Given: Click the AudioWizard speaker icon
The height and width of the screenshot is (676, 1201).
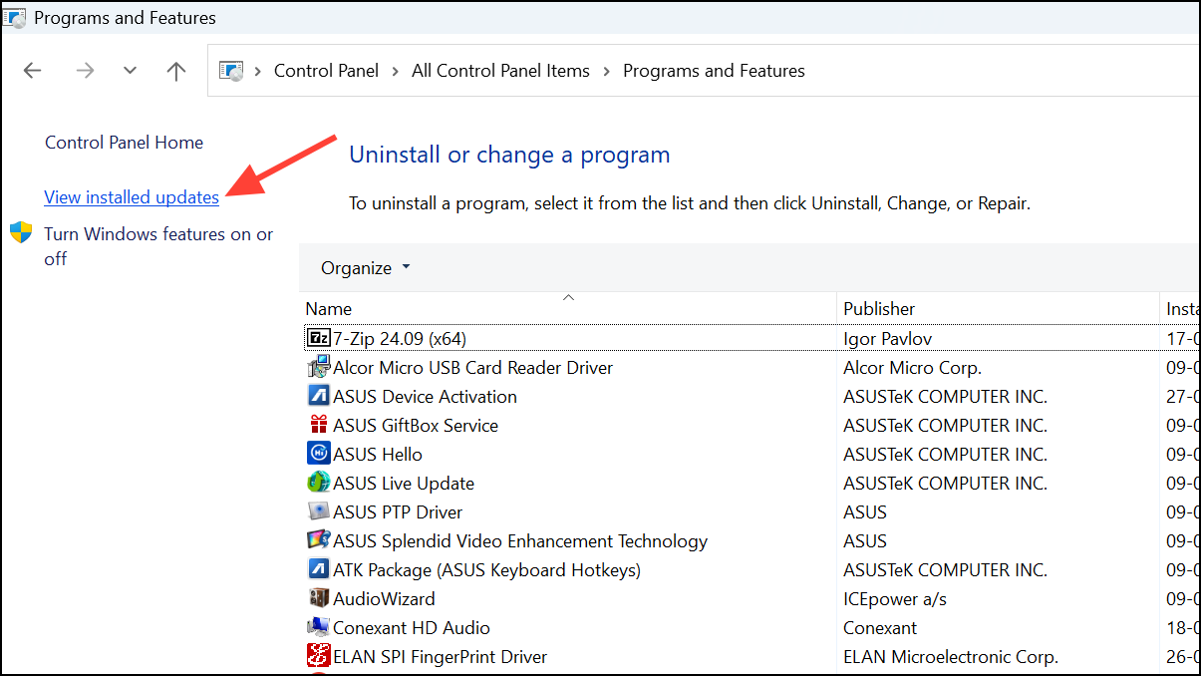Looking at the screenshot, I should pyautogui.click(x=318, y=598).
